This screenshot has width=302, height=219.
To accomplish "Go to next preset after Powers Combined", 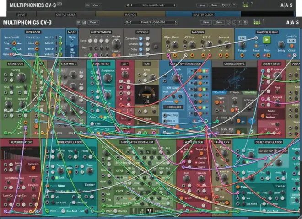I will click(175, 22).
